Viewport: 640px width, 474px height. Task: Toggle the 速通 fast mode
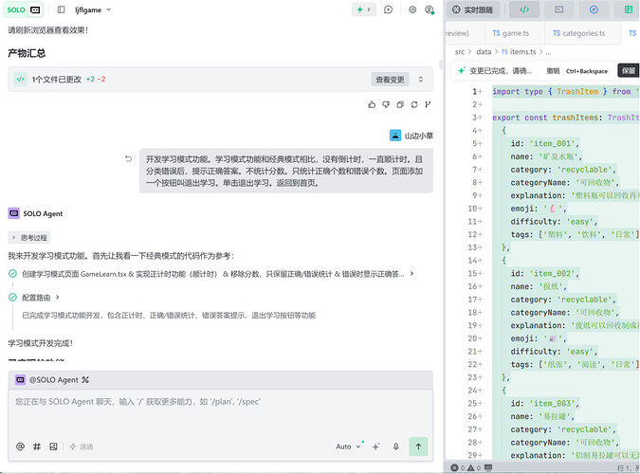(82, 447)
